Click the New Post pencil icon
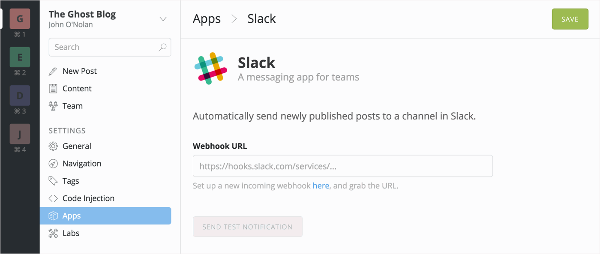The width and height of the screenshot is (600, 254). click(53, 71)
